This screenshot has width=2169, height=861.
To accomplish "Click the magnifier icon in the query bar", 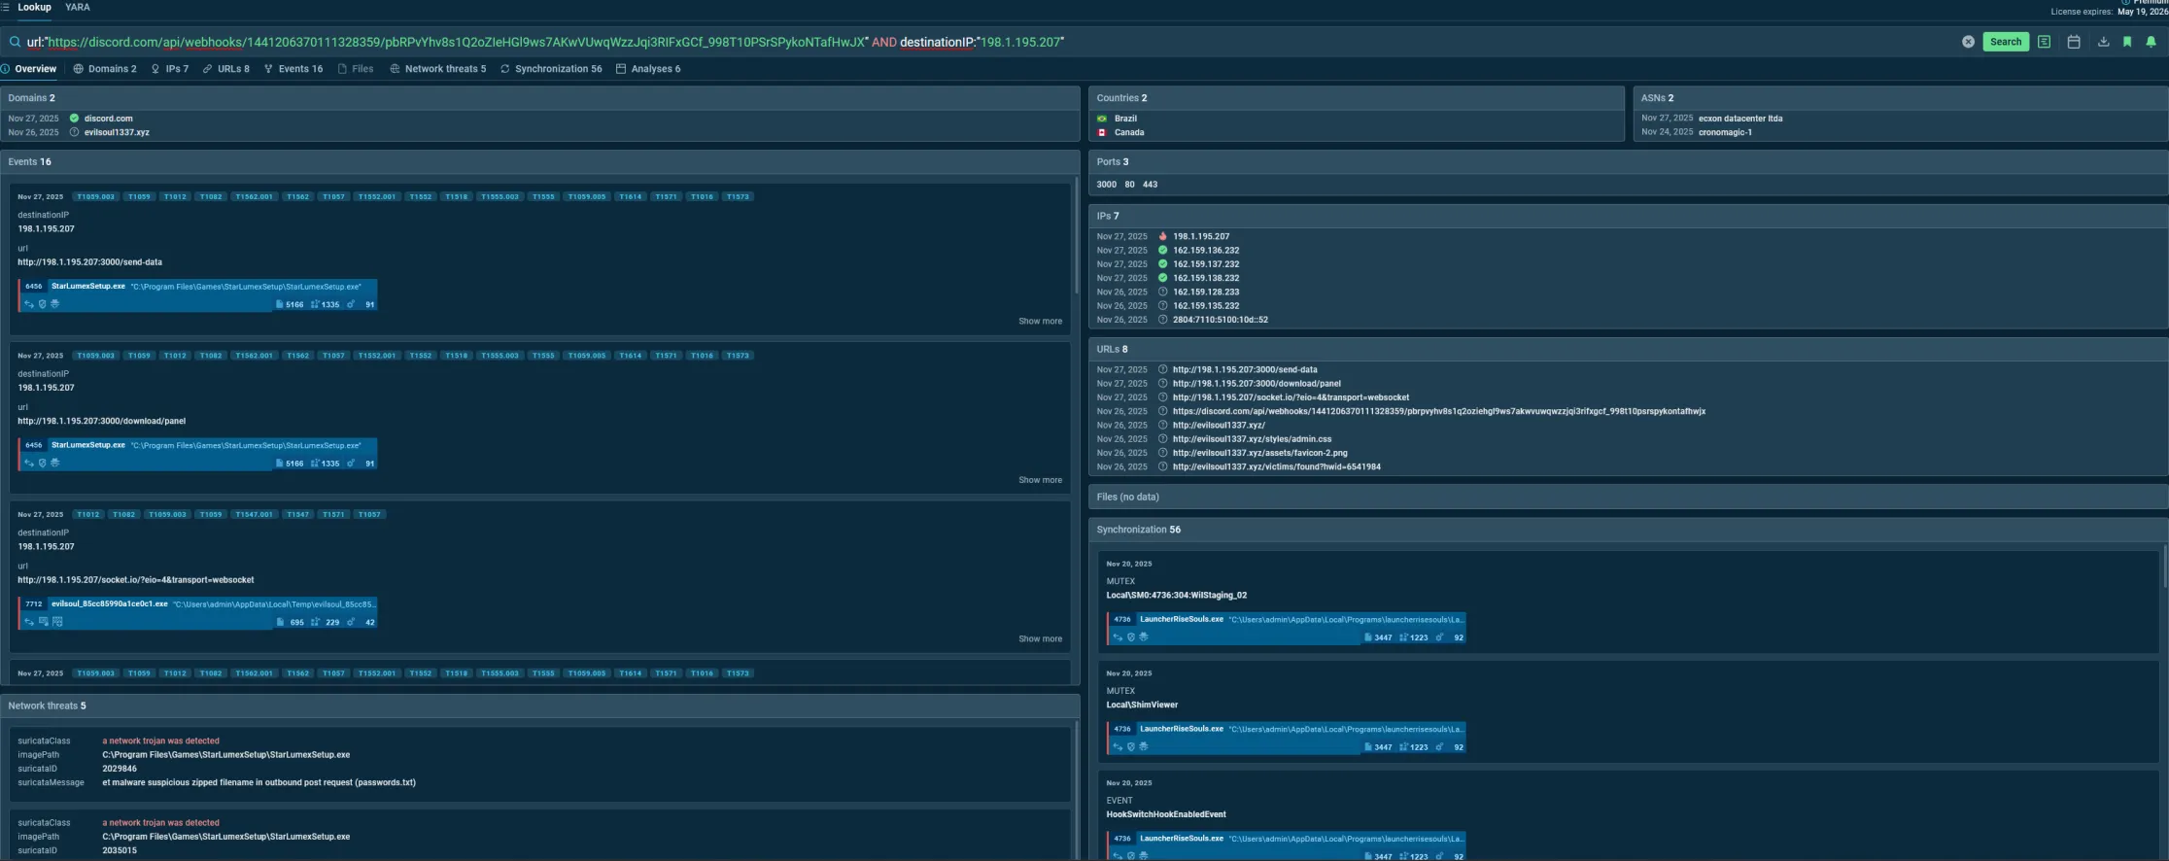I will tap(15, 42).
